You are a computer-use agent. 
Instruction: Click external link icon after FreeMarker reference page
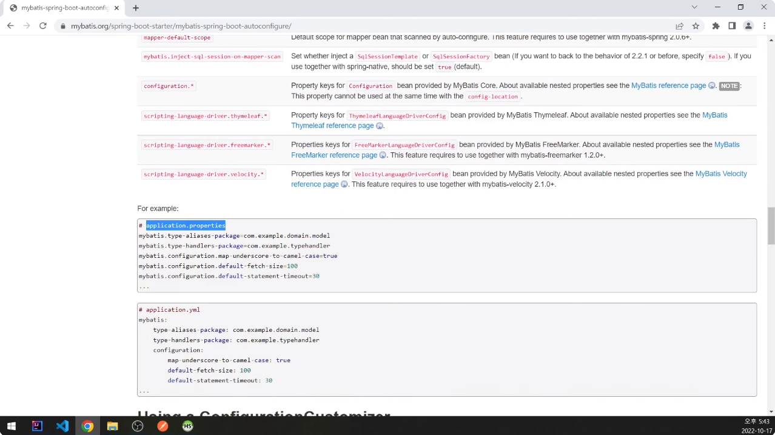pyautogui.click(x=383, y=155)
